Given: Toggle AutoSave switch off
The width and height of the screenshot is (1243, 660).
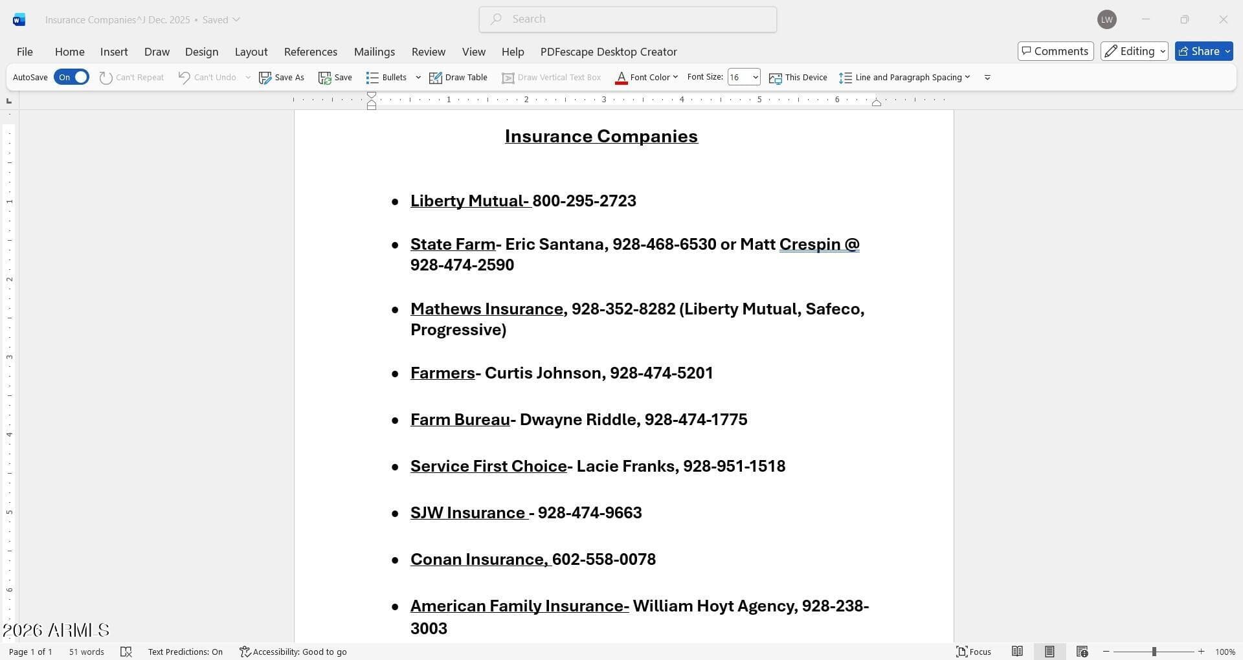Looking at the screenshot, I should 71,77.
